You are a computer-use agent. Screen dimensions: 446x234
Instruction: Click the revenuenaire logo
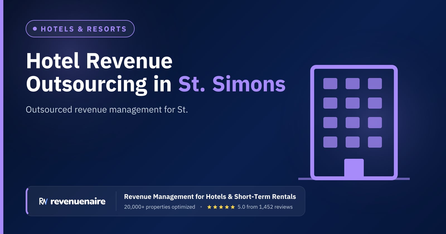pyautogui.click(x=72, y=201)
